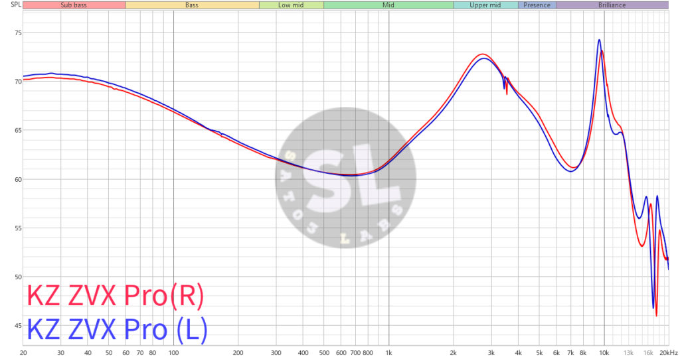Click the 200 tick on the frequency axis
Image resolution: width=680 pixels, height=359 pixels.
[x=238, y=353]
